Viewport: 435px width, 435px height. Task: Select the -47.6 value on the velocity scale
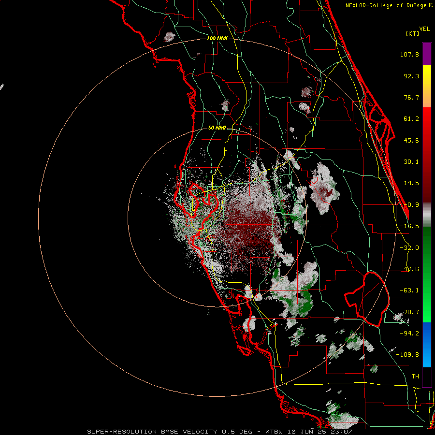tap(409, 269)
